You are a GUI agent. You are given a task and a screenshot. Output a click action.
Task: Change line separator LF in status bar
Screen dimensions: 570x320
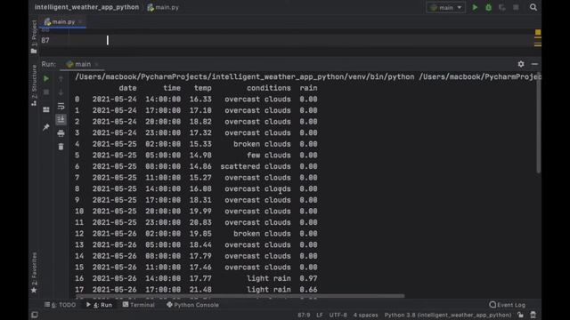tap(320, 315)
